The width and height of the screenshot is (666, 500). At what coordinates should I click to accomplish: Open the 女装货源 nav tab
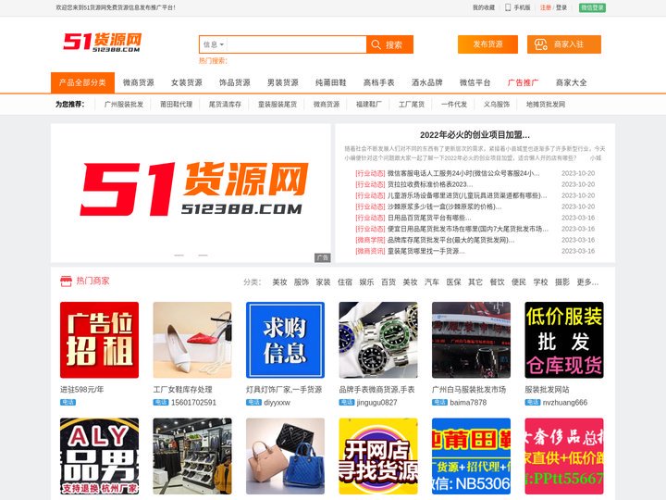[187, 82]
